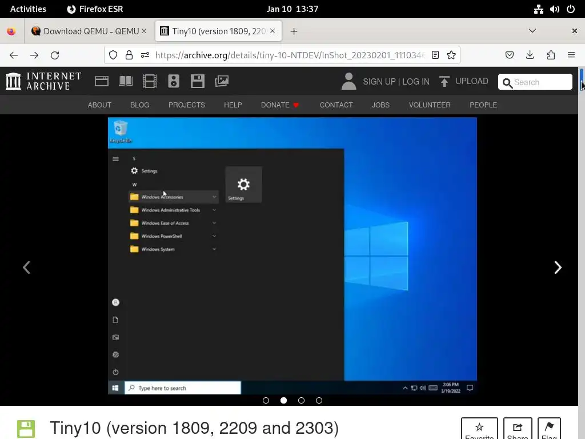Select the second carousel image dot
Screen dimensions: 585x439
tap(283, 401)
